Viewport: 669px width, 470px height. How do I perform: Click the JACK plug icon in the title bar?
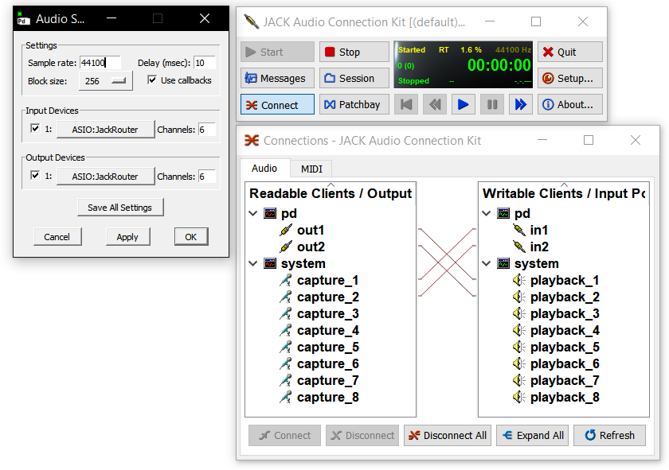tap(252, 21)
